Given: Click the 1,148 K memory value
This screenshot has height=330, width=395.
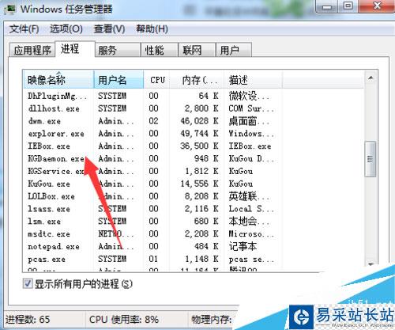Looking at the screenshot, I should pyautogui.click(x=201, y=259).
